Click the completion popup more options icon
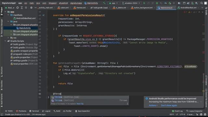 [127, 104]
